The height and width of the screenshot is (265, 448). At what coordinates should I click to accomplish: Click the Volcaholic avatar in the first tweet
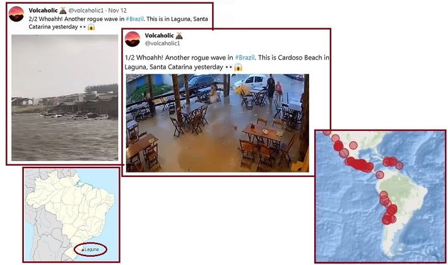tap(16, 14)
